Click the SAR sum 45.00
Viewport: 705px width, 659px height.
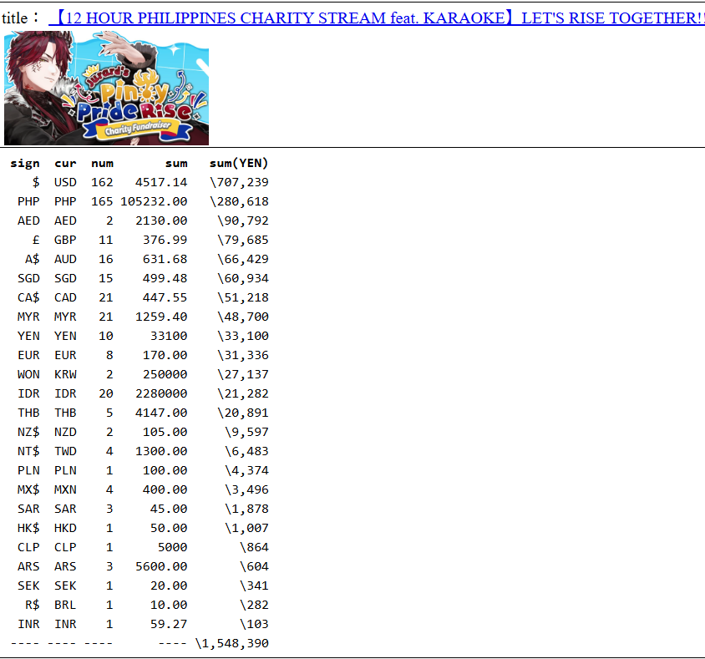coord(169,509)
